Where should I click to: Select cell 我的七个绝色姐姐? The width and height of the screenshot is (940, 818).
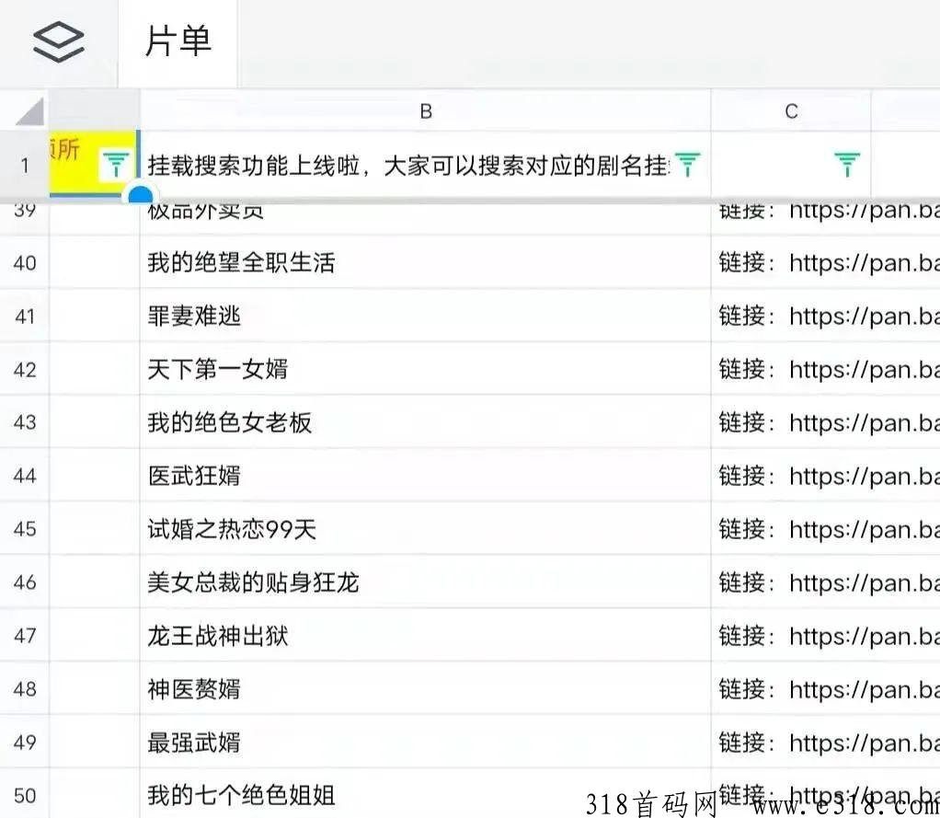point(426,795)
